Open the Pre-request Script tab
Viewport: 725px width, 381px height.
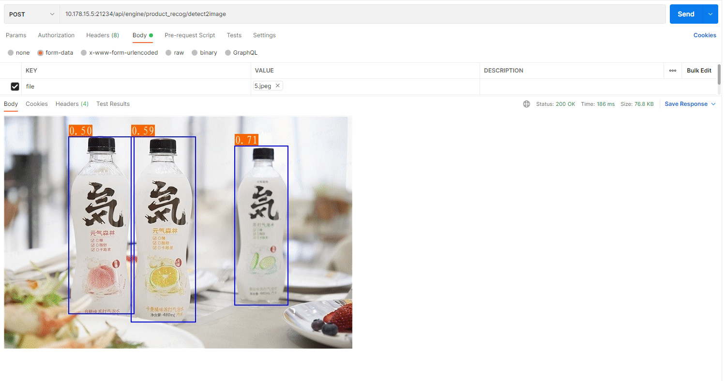pos(190,35)
